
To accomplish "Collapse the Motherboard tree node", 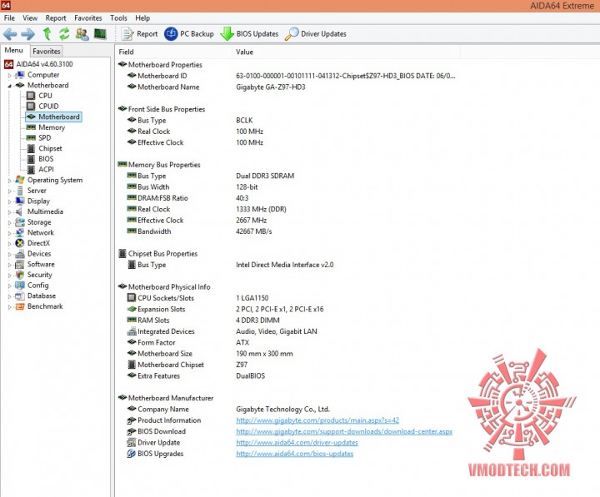I will (x=9, y=86).
